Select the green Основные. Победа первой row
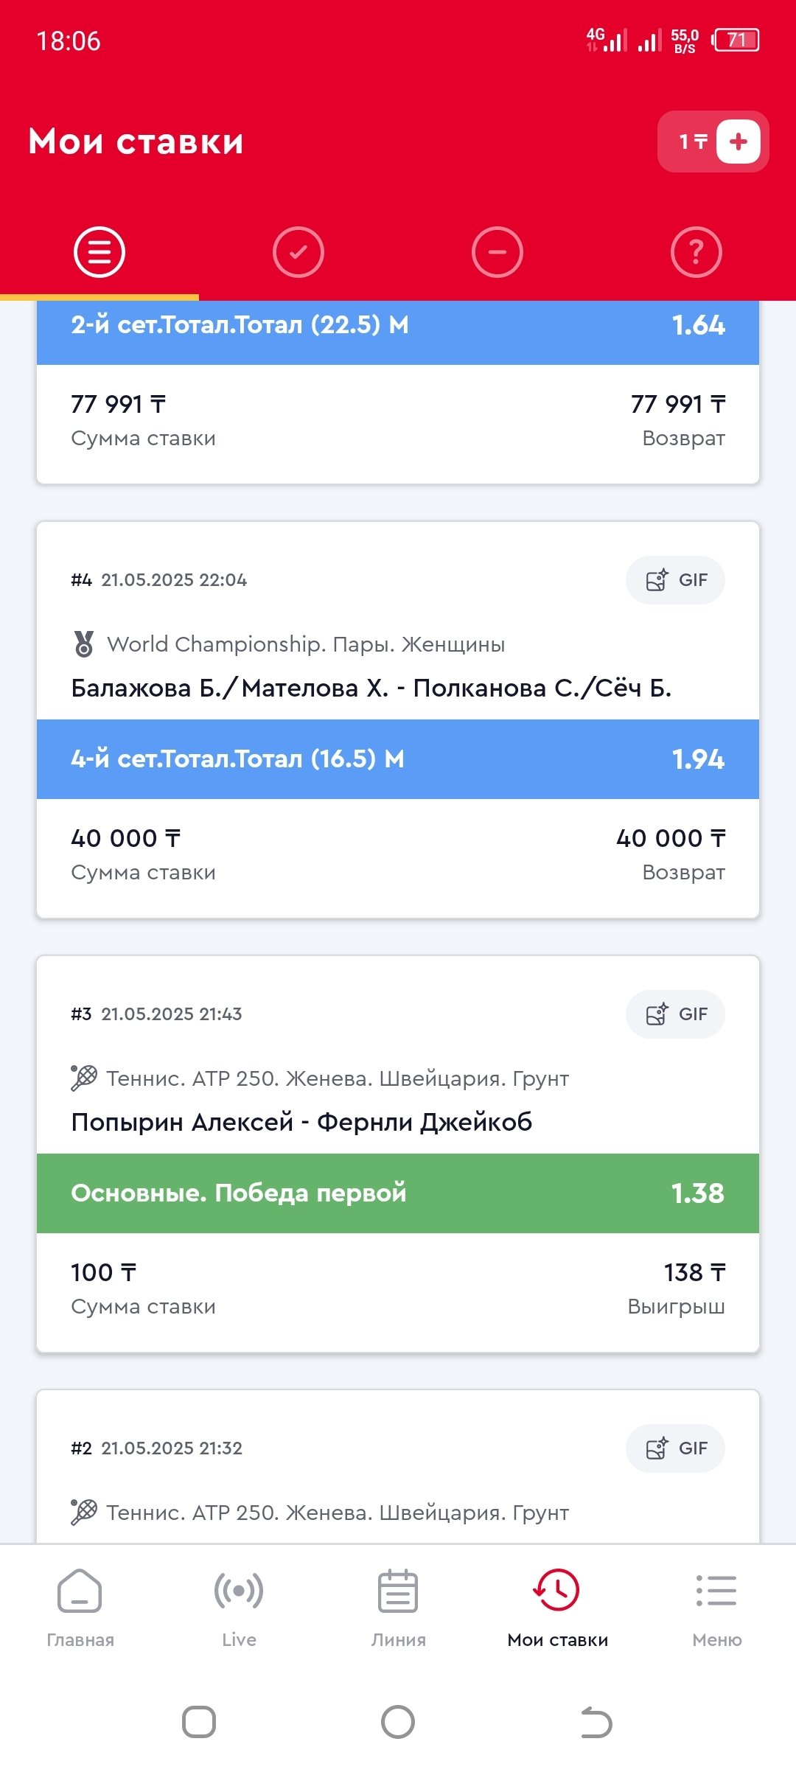Image resolution: width=796 pixels, height=1775 pixels. (398, 1193)
